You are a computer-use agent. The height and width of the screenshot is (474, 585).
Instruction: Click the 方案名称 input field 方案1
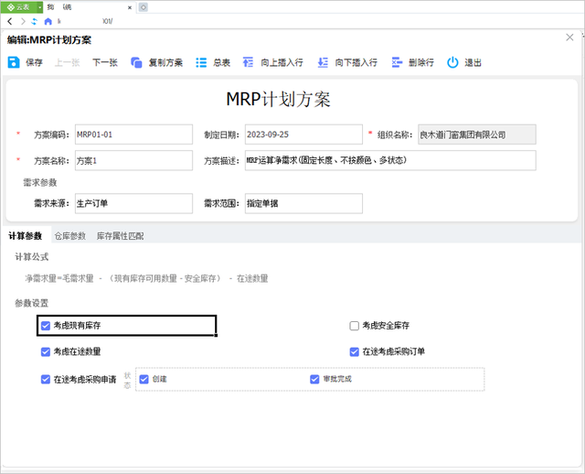tap(133, 161)
